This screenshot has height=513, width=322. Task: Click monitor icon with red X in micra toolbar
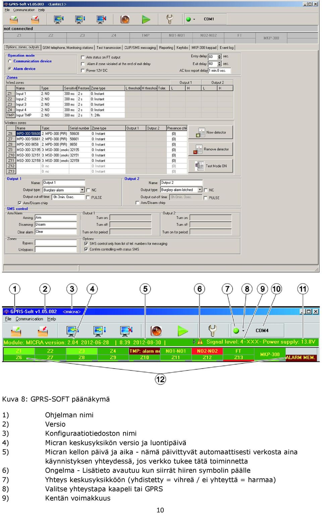(126, 331)
